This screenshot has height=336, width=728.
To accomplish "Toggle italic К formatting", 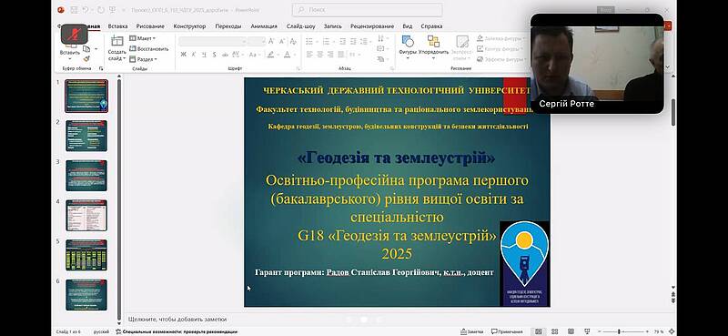I will (x=194, y=55).
